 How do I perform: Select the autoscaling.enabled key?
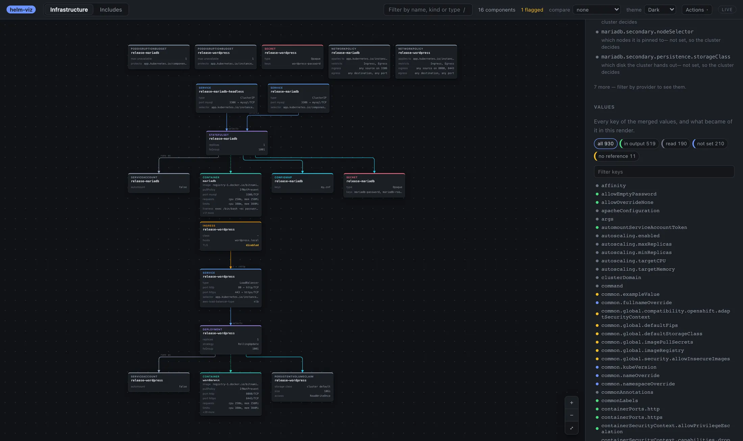click(x=630, y=236)
